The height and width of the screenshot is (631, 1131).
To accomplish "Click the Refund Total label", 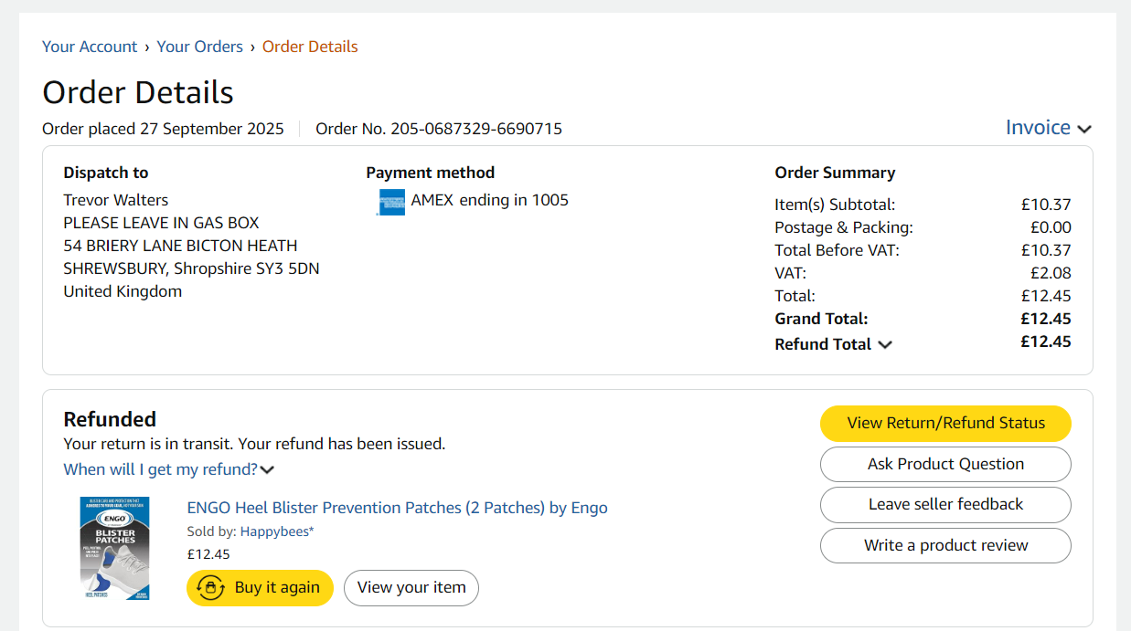I will 823,344.
